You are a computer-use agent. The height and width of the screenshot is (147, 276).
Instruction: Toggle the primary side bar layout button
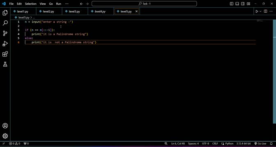pos(232,4)
